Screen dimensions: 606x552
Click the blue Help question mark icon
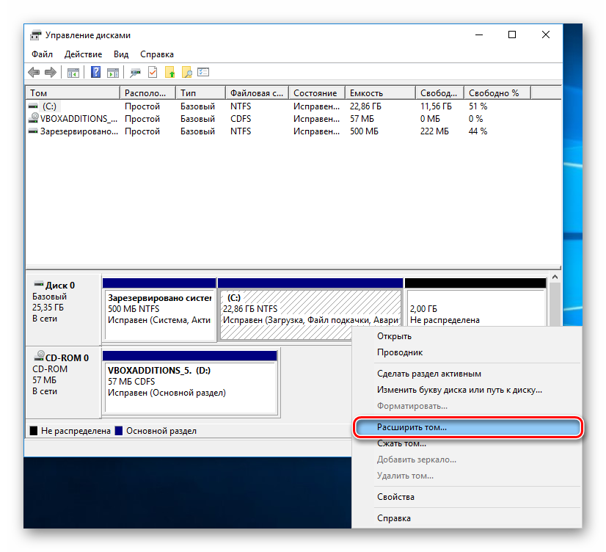click(95, 72)
